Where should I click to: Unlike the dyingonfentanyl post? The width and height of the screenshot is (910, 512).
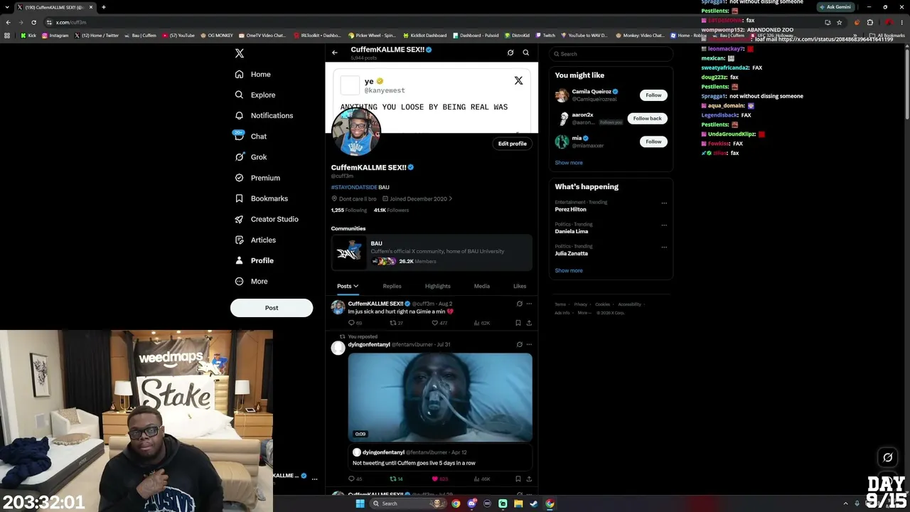435,479
